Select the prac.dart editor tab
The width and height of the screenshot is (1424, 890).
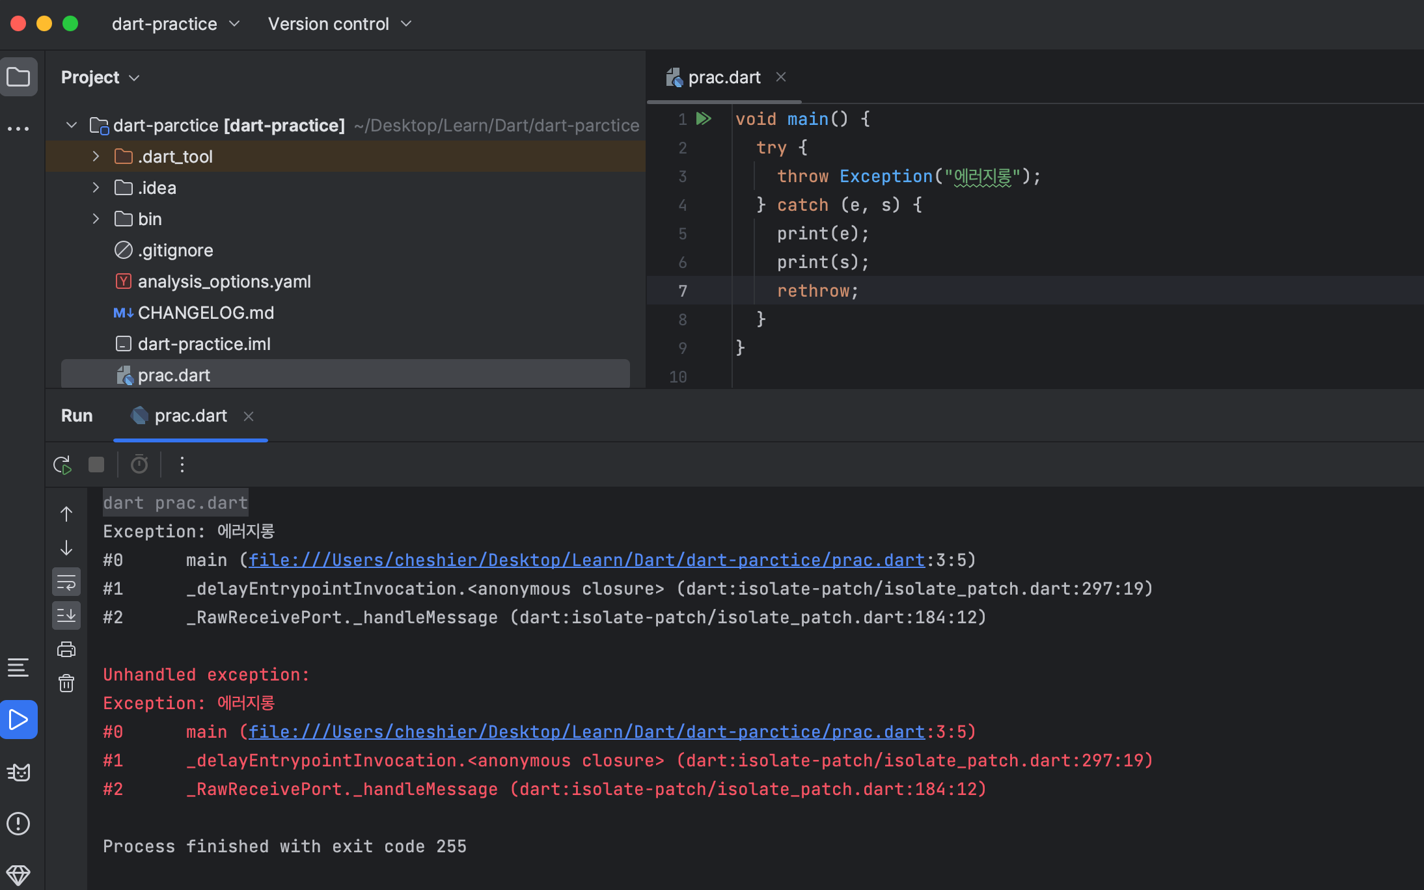[x=724, y=77]
